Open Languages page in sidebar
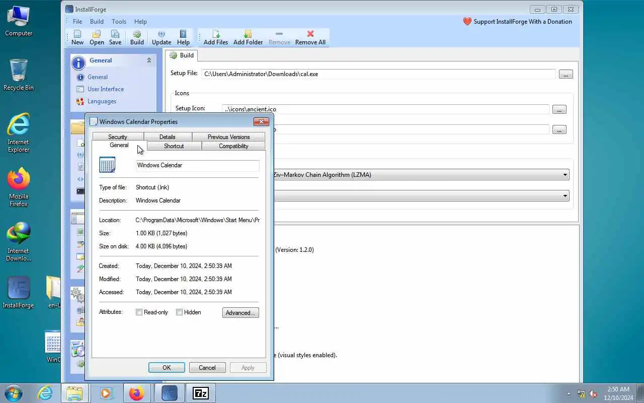 click(102, 101)
